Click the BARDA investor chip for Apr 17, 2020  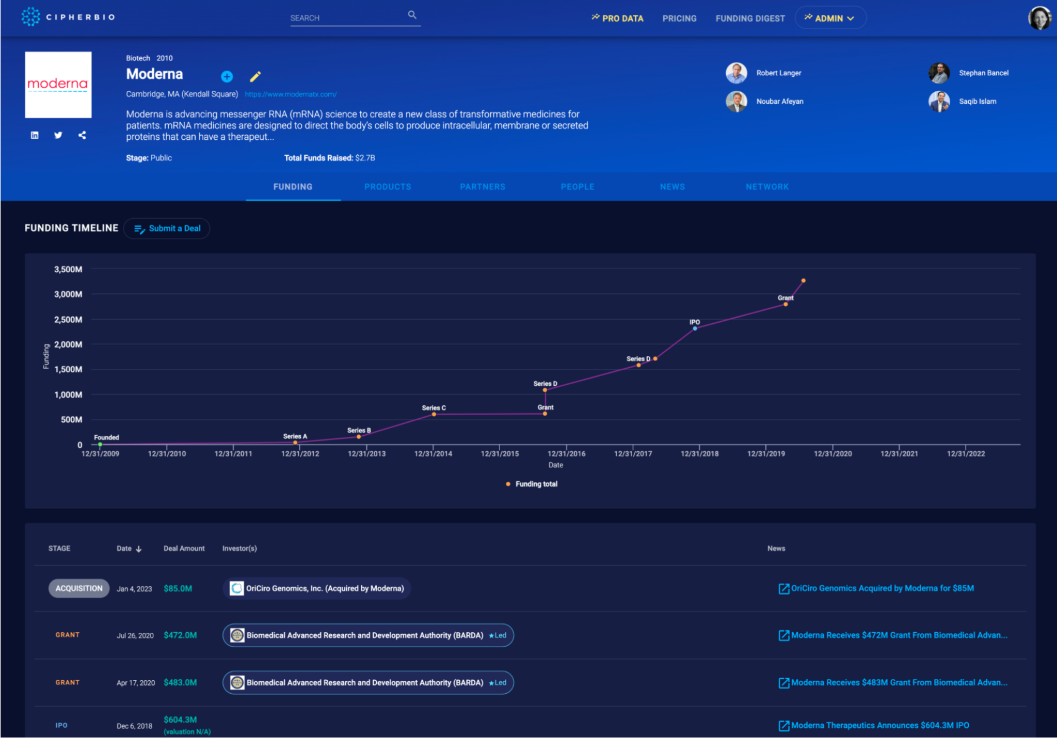[x=368, y=683]
